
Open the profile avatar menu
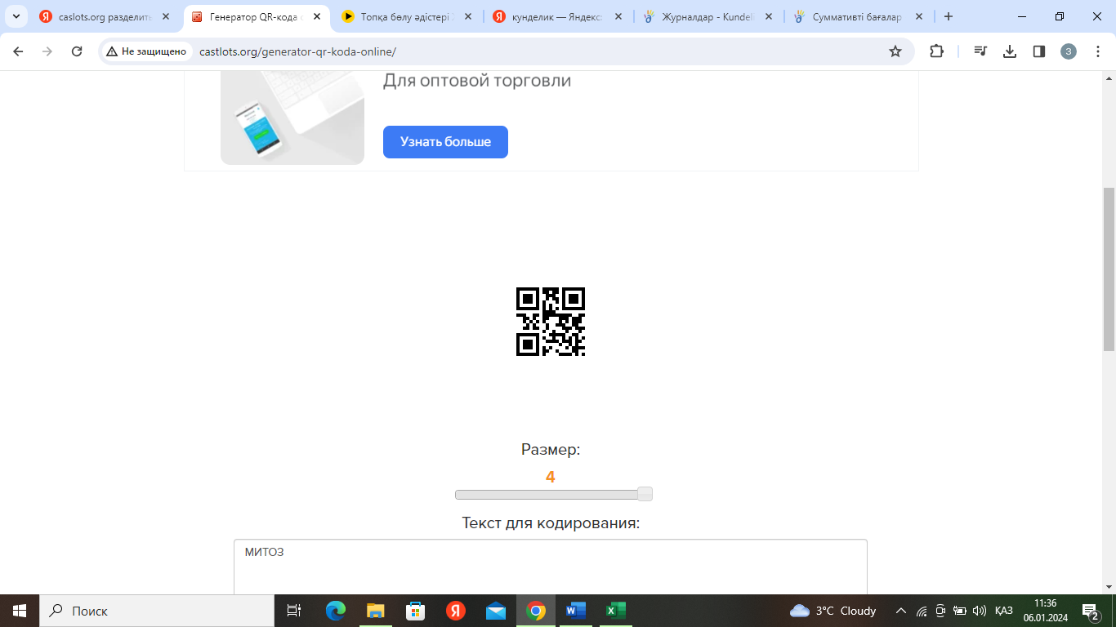(1069, 51)
